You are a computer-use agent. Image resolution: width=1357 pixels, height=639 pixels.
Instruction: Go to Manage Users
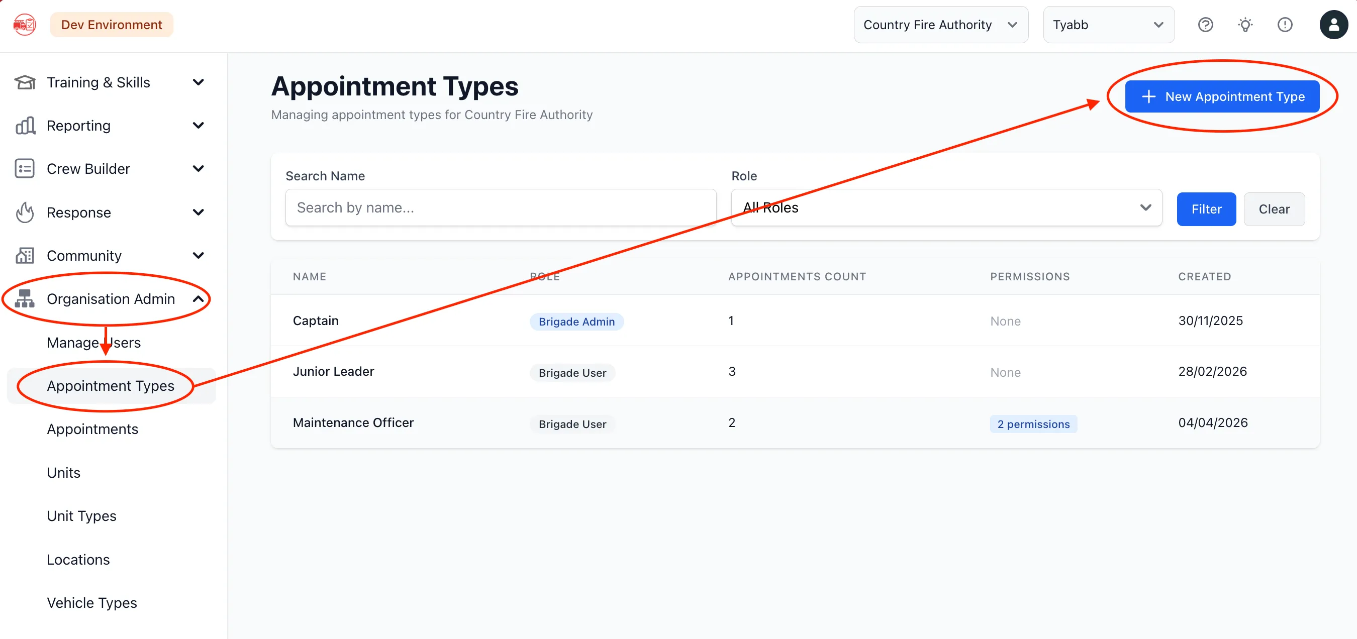94,343
